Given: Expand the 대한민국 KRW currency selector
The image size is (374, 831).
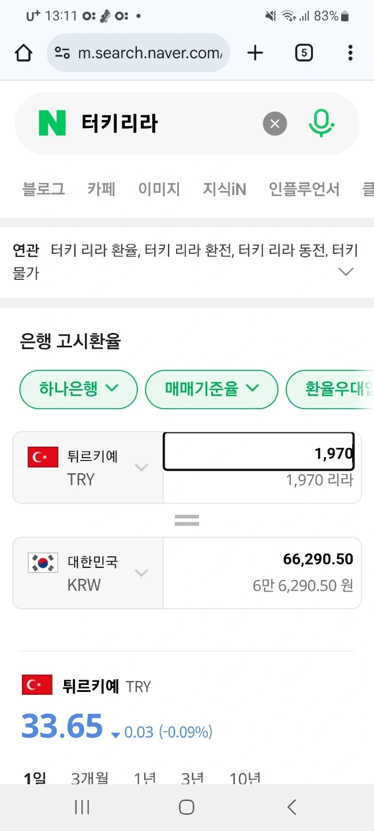Looking at the screenshot, I should [x=141, y=572].
